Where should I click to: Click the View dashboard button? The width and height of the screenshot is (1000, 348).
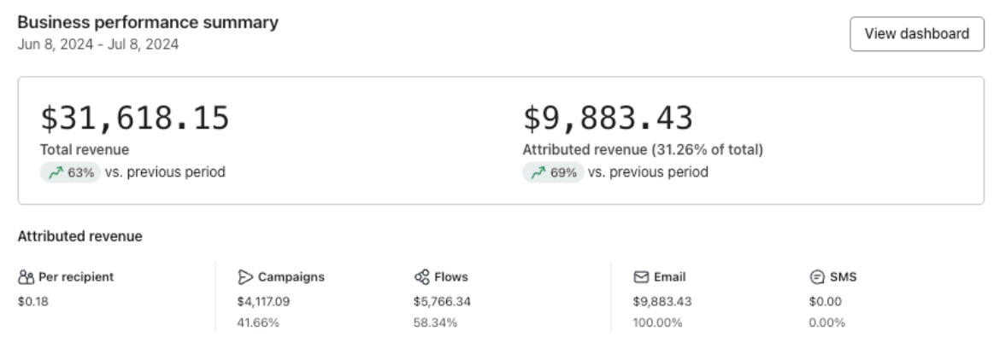(x=916, y=34)
